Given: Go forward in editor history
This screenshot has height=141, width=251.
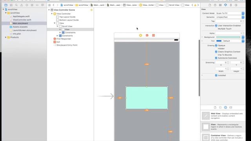Looking at the screenshot, I should click(x=57, y=5).
